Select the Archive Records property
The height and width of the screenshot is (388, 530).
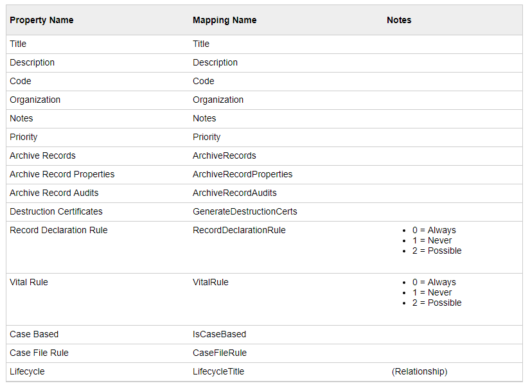click(42, 155)
